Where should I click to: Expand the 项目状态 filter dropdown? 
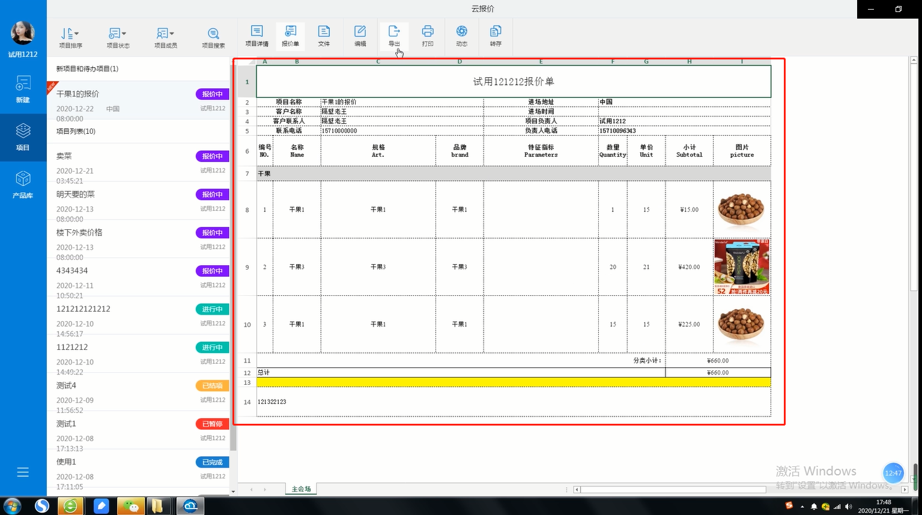[118, 37]
